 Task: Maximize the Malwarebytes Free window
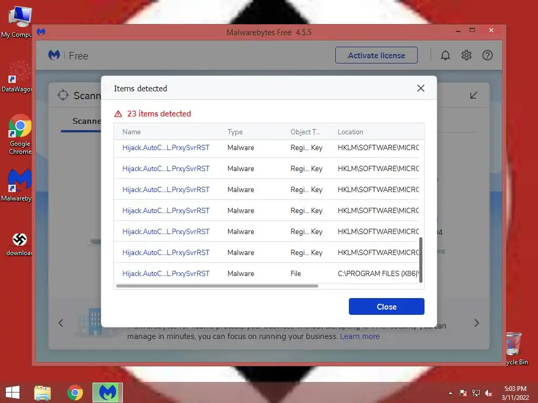[x=472, y=30]
